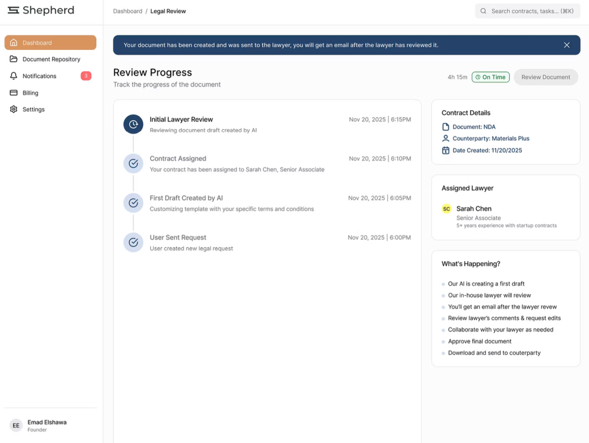The height and width of the screenshot is (443, 589).
Task: Click '5+ years experience with startup contracts'
Action: point(506,226)
